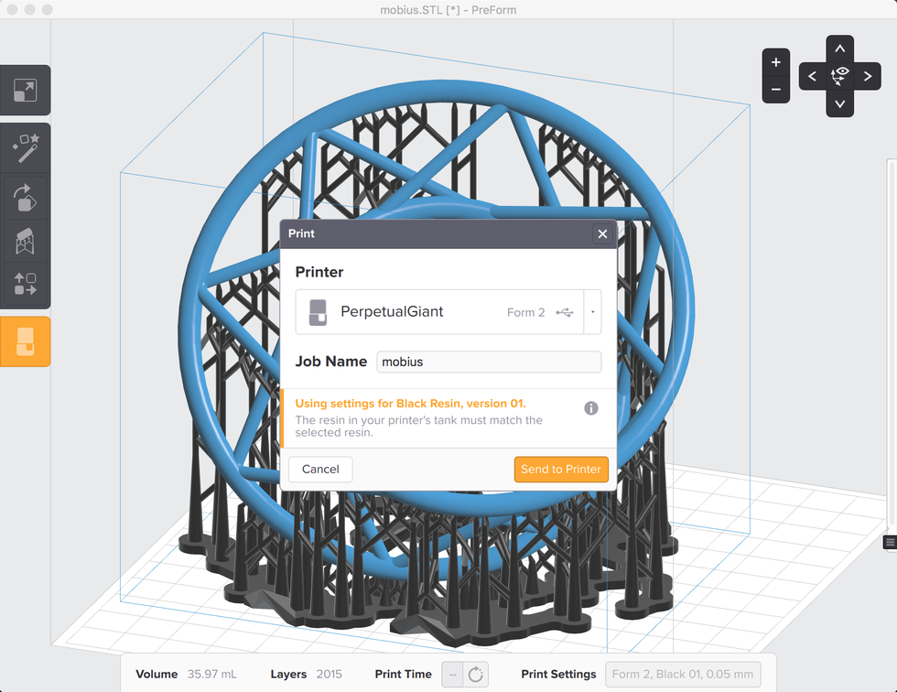The height and width of the screenshot is (692, 897).
Task: Select the Orientation tool
Action: click(x=25, y=197)
